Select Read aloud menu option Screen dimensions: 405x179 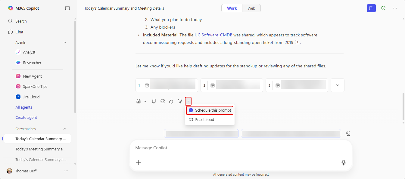pyautogui.click(x=204, y=119)
